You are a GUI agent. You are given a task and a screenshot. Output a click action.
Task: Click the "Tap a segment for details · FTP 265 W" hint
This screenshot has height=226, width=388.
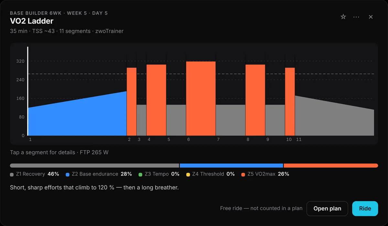(59, 152)
